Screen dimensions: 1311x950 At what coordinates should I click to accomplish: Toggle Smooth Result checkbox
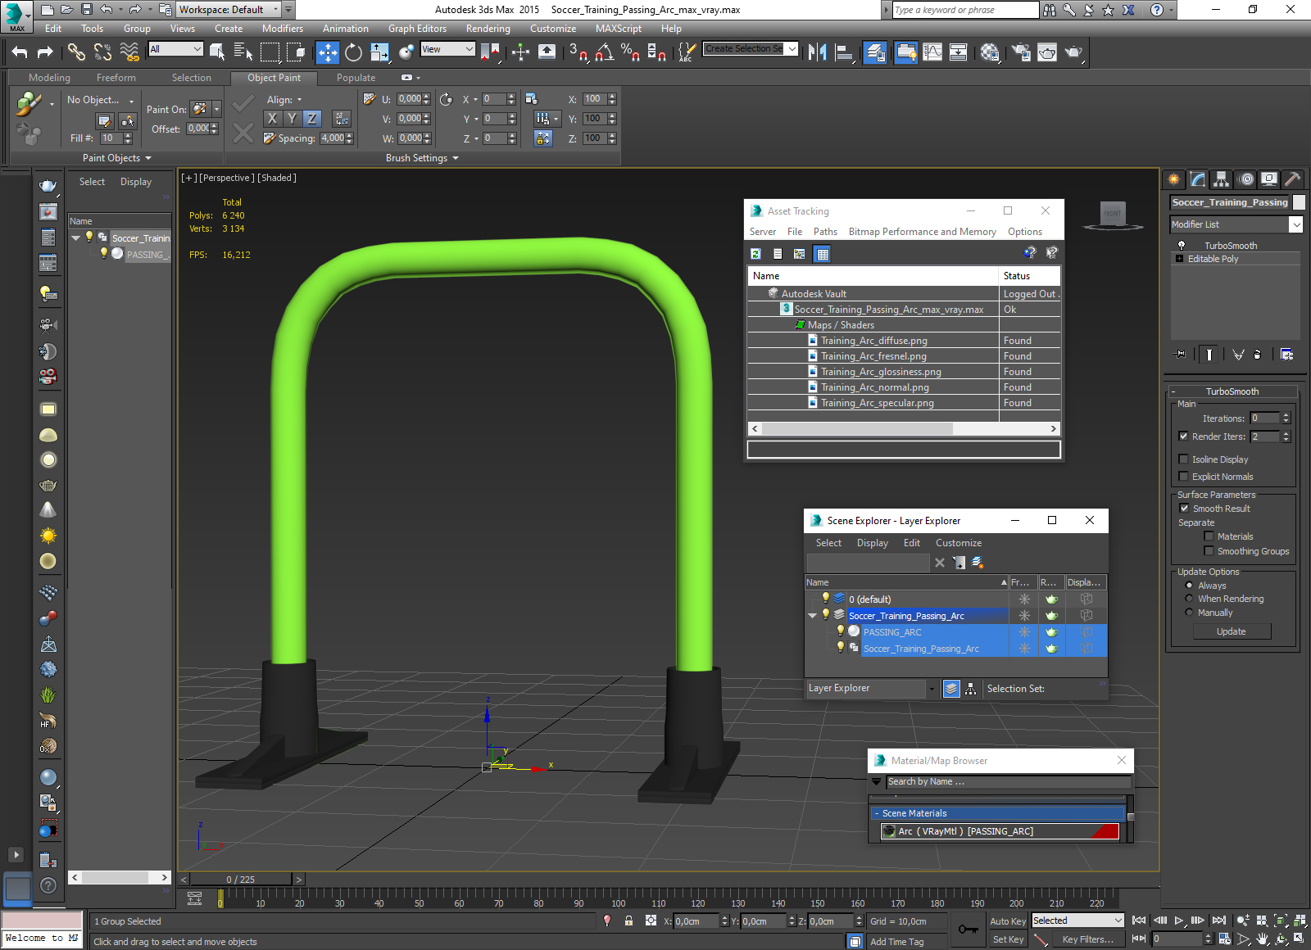tap(1184, 509)
